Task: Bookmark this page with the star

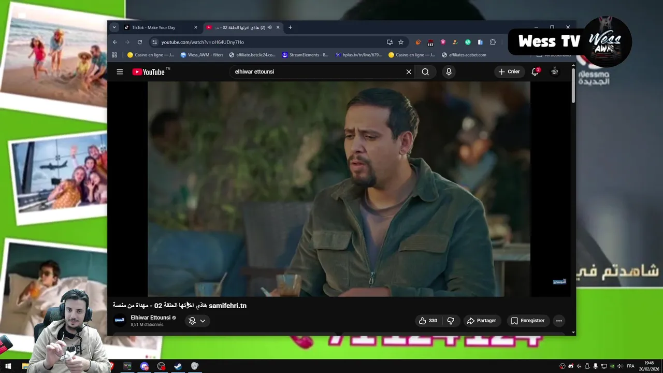Action: click(x=401, y=42)
